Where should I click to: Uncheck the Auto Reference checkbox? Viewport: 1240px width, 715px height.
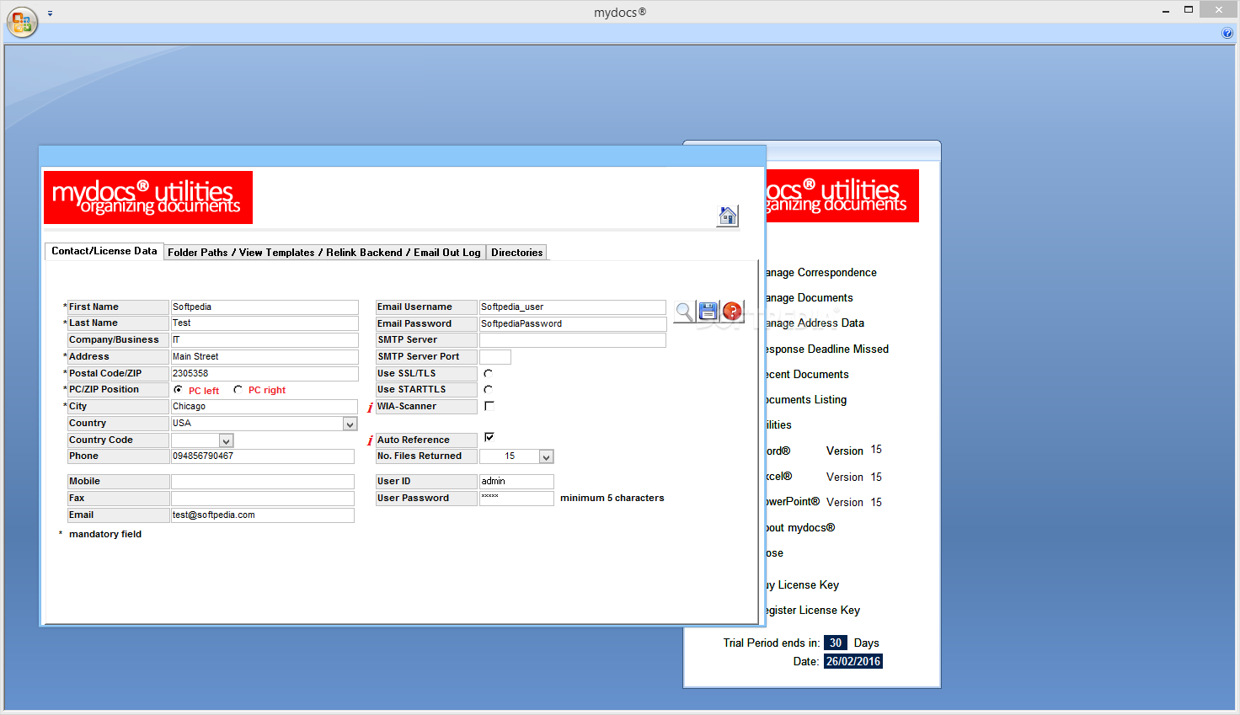[489, 437]
